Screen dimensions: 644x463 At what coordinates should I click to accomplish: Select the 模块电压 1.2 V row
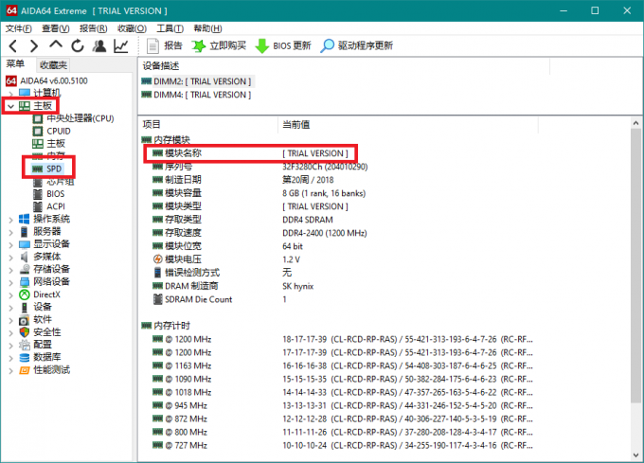pos(226,259)
